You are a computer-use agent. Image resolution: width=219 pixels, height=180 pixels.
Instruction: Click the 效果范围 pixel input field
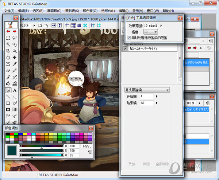(151, 26)
